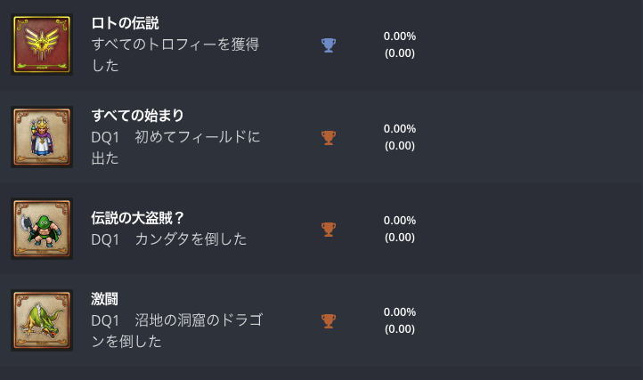Viewport: 643px width, 380px height.
Task: Click the platinum trophy icon for ロトの伝説
Action: point(329,44)
